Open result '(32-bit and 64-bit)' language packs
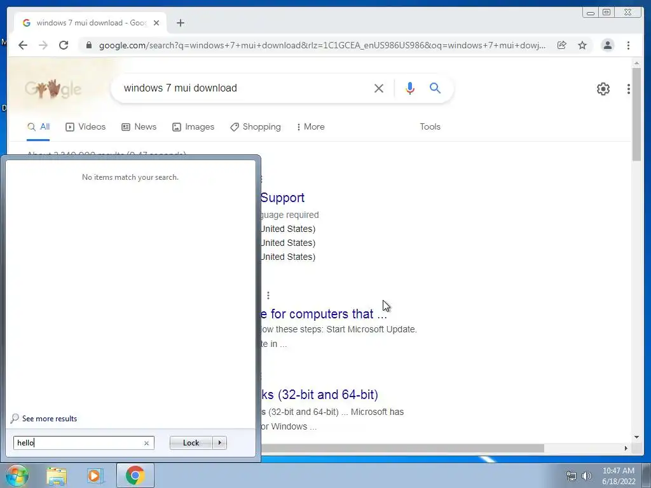The image size is (651, 488). click(320, 394)
